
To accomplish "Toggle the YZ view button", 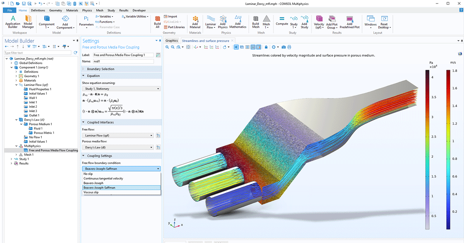I will click(212, 47).
